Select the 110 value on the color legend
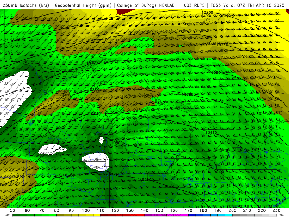This screenshot has width=289, height=217. click(x=101, y=210)
